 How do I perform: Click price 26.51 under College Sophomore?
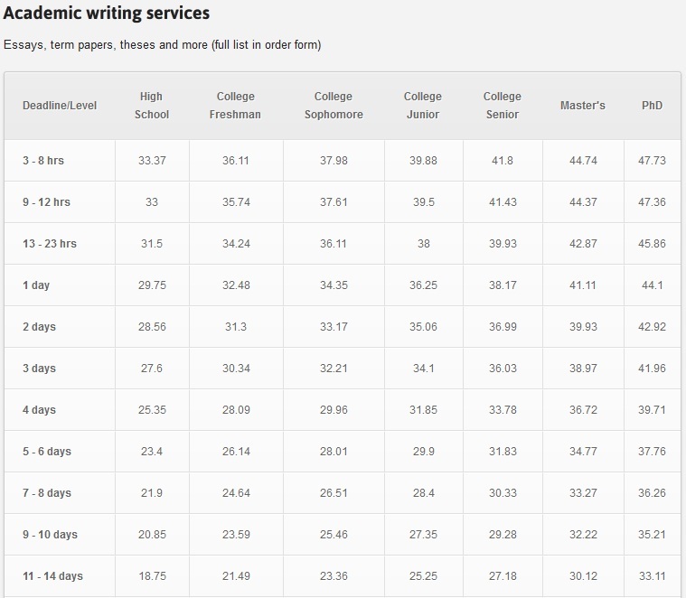[334, 492]
